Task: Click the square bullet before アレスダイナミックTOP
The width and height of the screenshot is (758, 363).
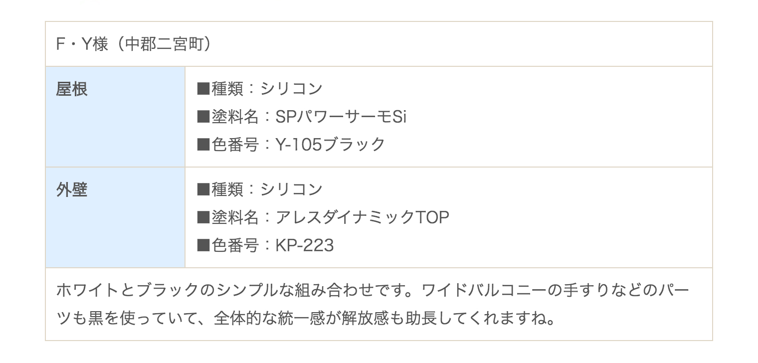Action: click(x=203, y=218)
